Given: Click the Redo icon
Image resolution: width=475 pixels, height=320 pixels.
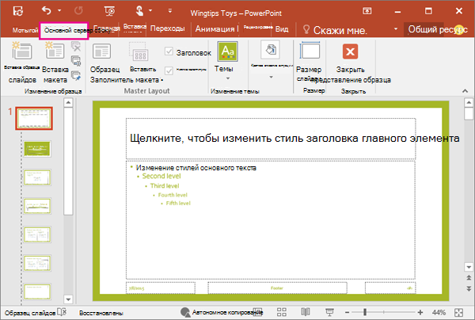Looking at the screenshot, I should click(78, 11).
